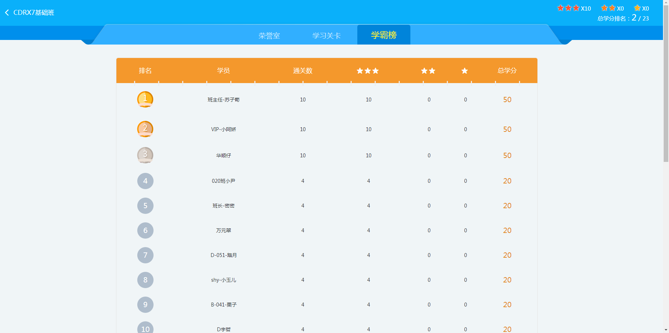This screenshot has width=669, height=333.
Task: Click the three-star column header
Action: [368, 71]
